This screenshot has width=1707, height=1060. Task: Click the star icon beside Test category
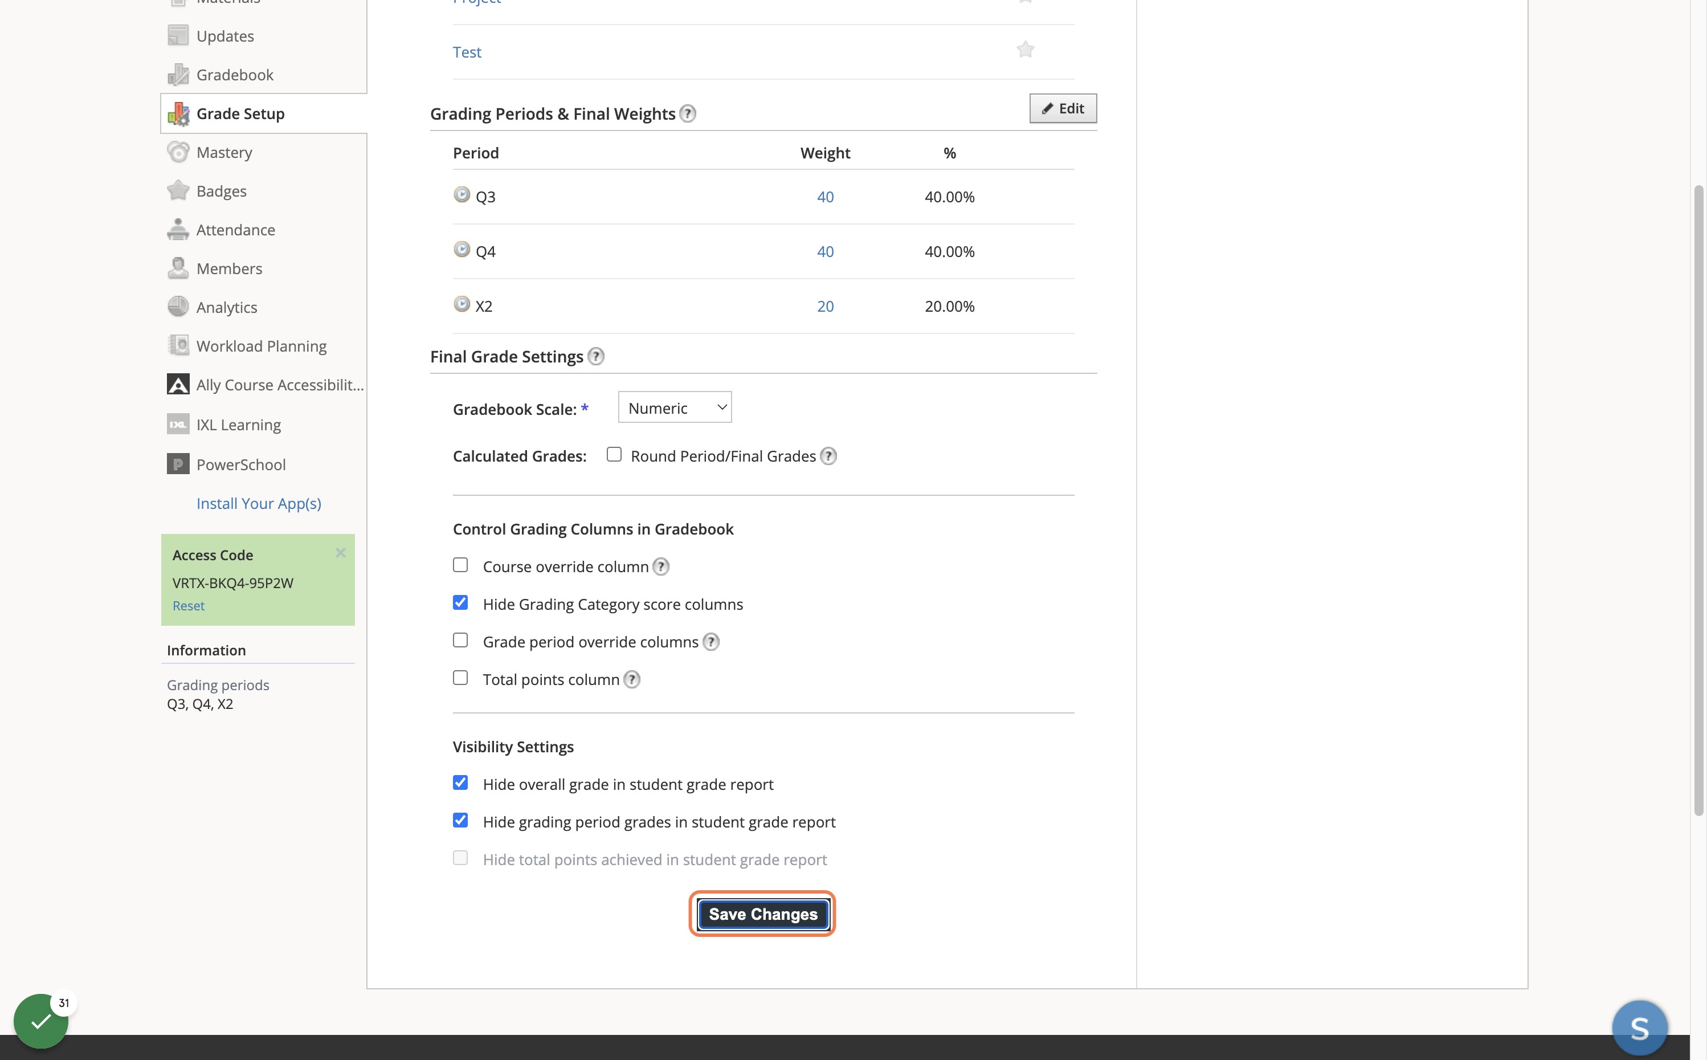[x=1025, y=50]
